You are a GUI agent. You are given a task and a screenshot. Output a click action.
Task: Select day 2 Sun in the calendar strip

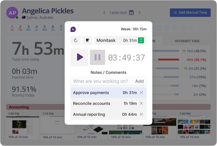coord(20,28)
